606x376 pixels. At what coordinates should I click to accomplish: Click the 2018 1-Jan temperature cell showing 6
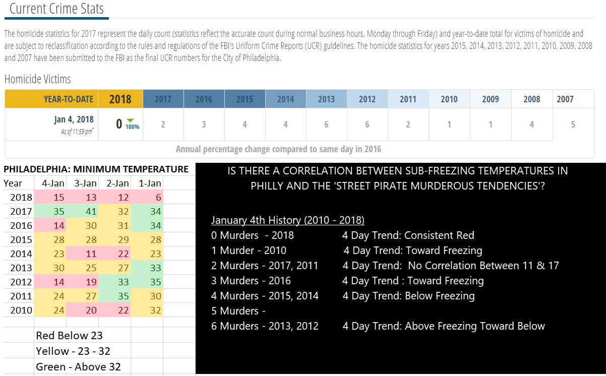(x=147, y=197)
